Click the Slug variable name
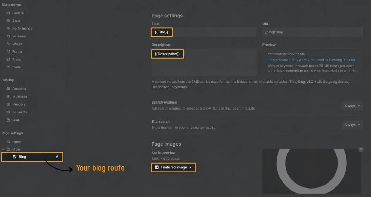 (x=301, y=82)
